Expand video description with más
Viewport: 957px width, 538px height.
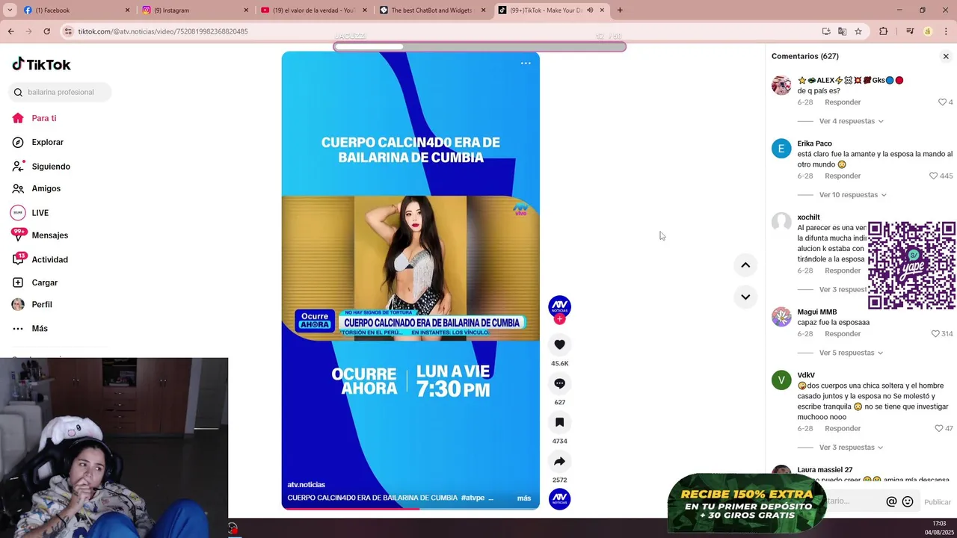point(524,498)
